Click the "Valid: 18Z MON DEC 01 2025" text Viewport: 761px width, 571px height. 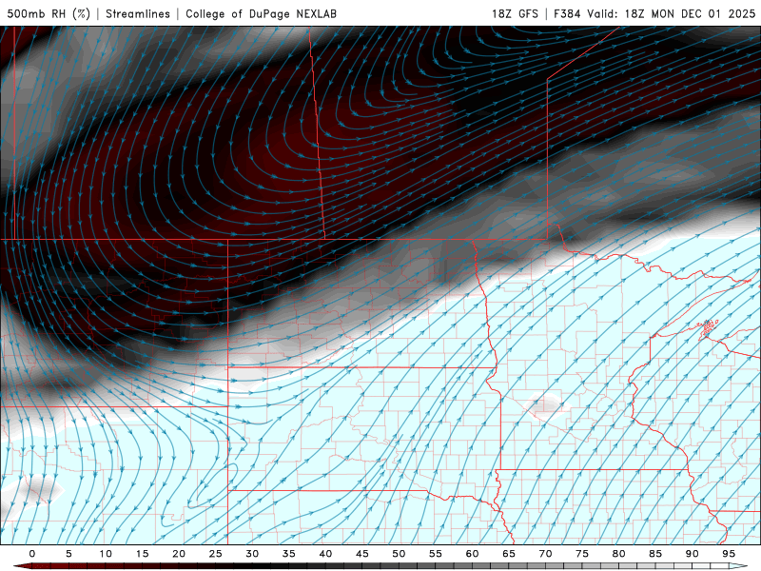pyautogui.click(x=672, y=13)
